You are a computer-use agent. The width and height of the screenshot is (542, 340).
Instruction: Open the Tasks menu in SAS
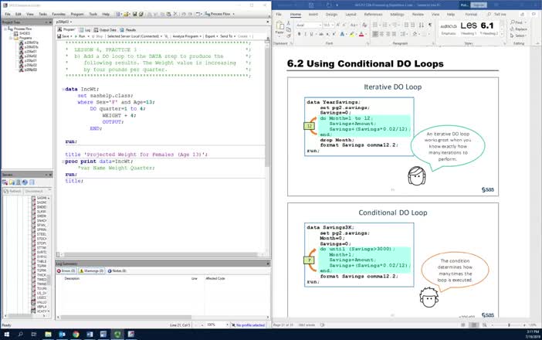point(43,14)
